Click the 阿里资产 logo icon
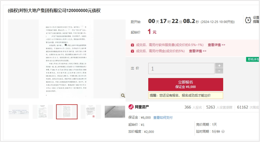 click(131, 107)
